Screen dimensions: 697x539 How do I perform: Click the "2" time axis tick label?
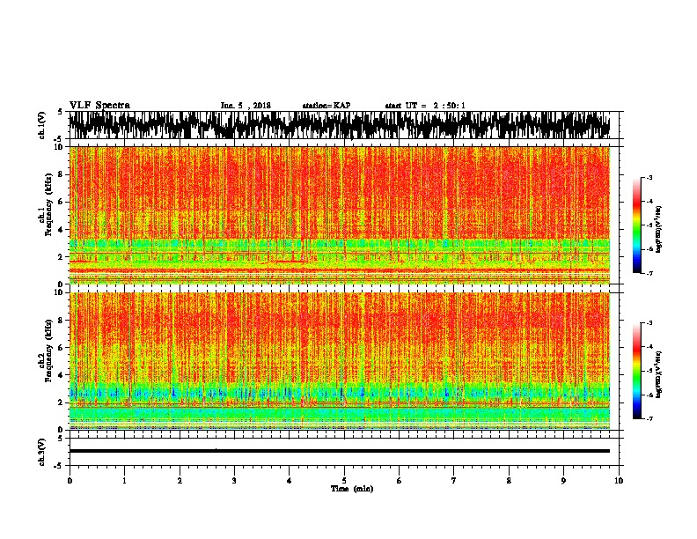coord(180,481)
